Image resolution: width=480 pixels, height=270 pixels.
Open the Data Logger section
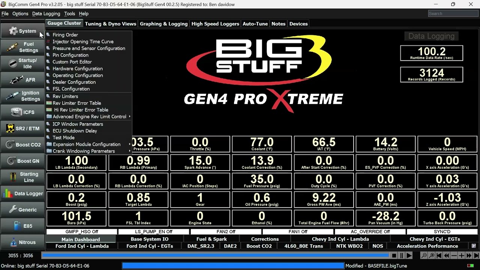click(x=22, y=193)
